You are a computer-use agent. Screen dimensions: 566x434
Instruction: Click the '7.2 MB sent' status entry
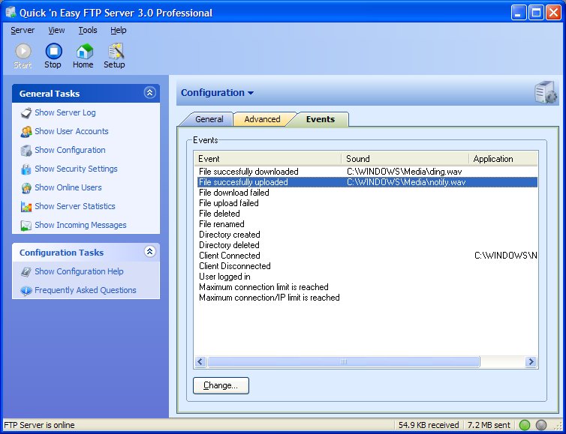coord(489,425)
